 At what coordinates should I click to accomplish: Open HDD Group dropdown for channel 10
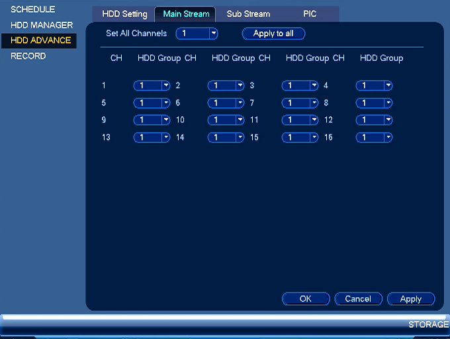226,120
